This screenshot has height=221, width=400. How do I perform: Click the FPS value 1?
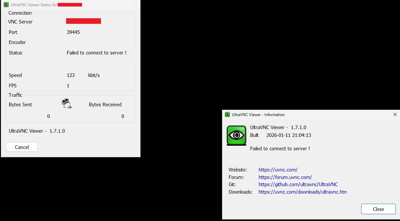(68, 86)
